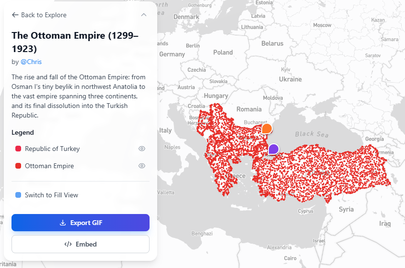
Task: Click the Slovakia label on map
Action: (x=218, y=81)
